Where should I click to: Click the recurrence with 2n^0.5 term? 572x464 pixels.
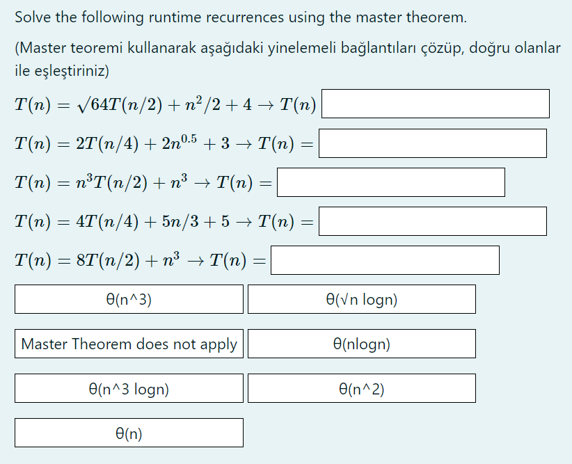[157, 143]
